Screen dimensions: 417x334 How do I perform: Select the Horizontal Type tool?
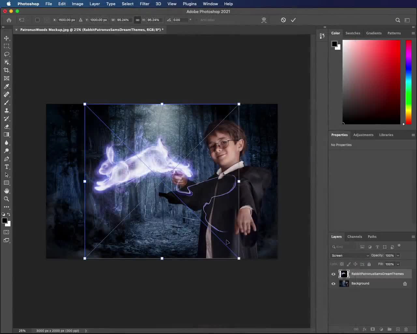coord(7,167)
